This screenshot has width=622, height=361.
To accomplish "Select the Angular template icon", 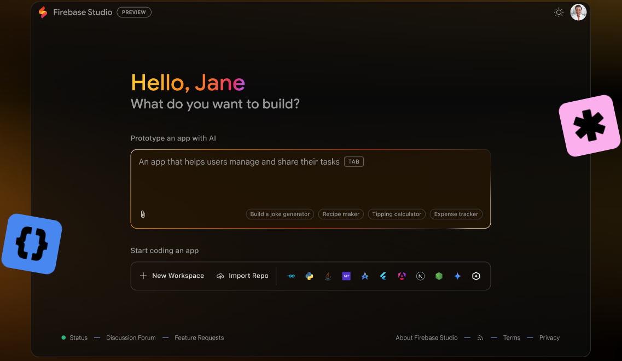I will click(402, 276).
